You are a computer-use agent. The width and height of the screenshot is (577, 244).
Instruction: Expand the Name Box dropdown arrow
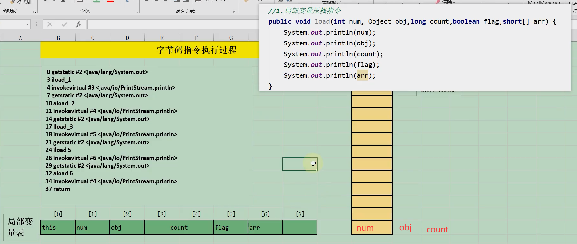(x=27, y=24)
